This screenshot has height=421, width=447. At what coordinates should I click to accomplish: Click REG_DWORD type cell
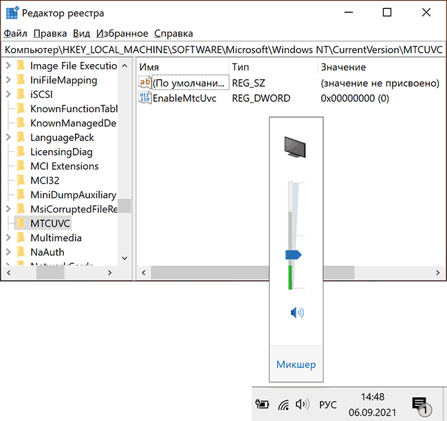(261, 98)
